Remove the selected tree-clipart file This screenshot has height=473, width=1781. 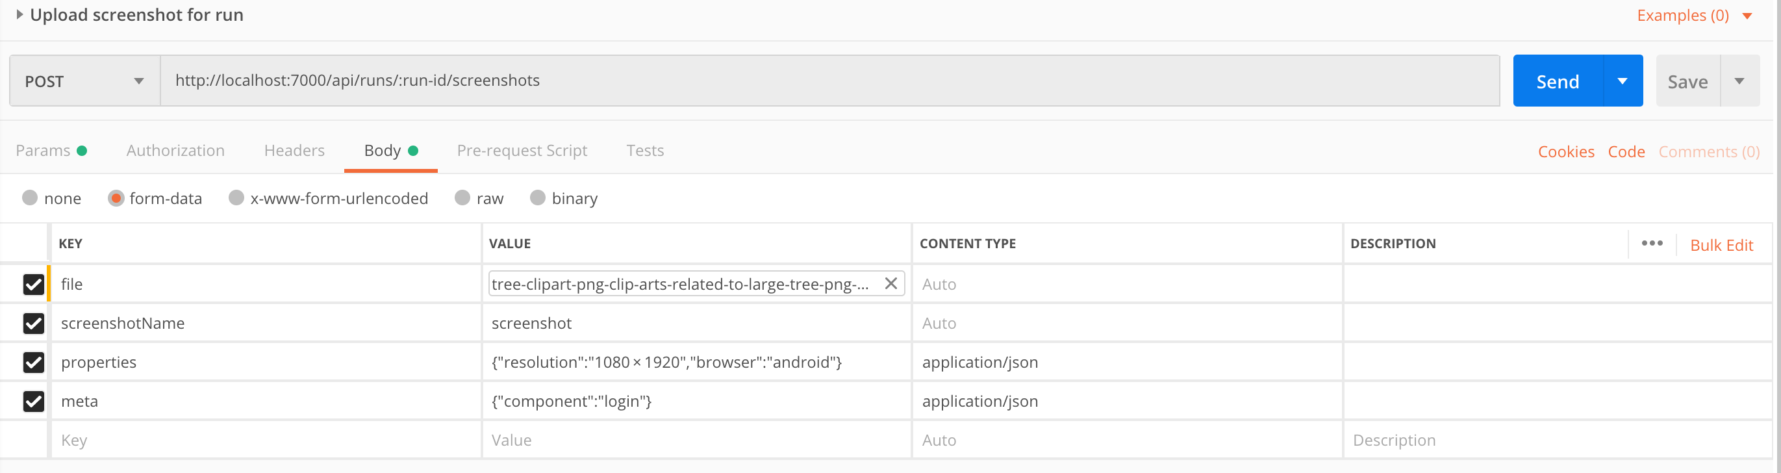click(x=890, y=283)
